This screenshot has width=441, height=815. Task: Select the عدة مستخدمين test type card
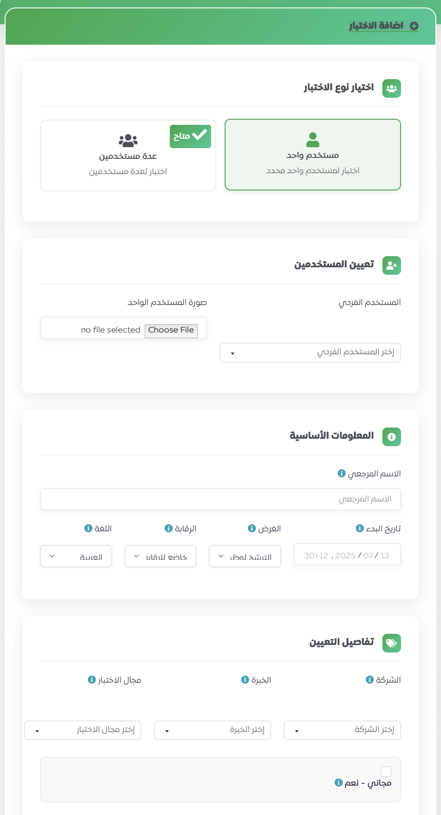pyautogui.click(x=128, y=156)
